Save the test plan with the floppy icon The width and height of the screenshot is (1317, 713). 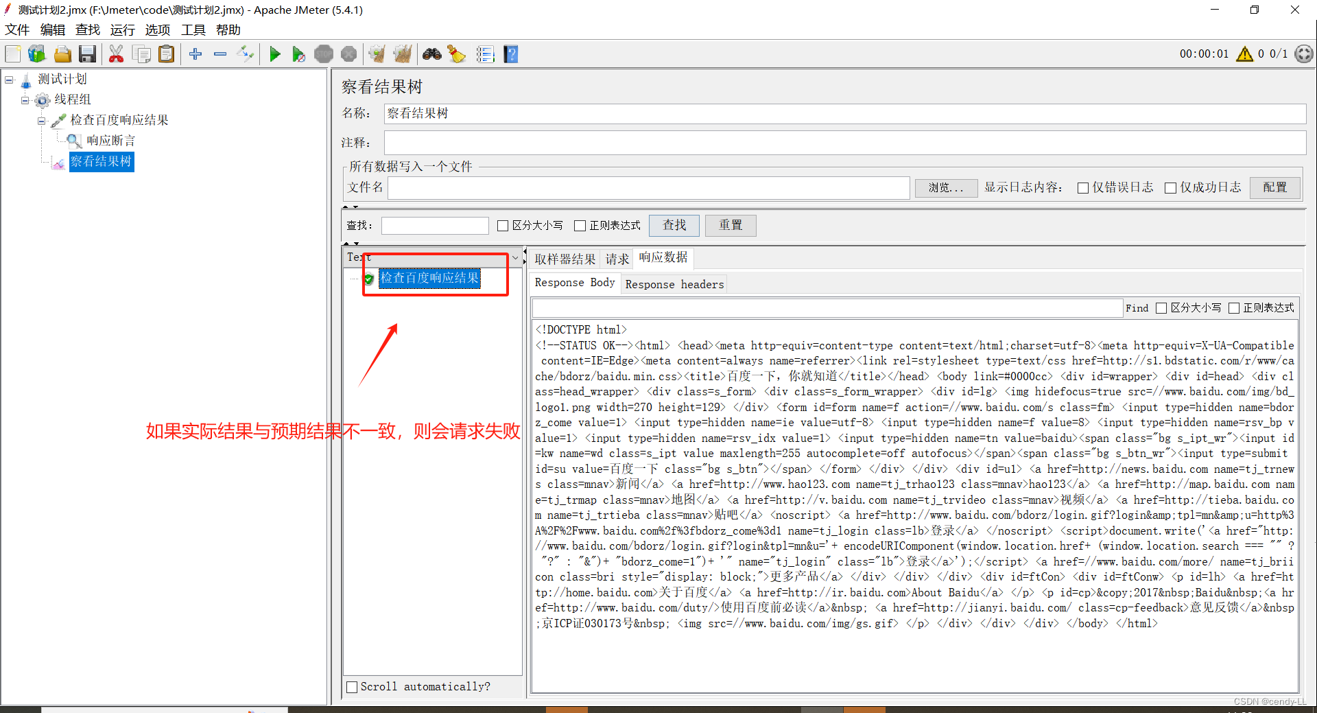pos(87,54)
